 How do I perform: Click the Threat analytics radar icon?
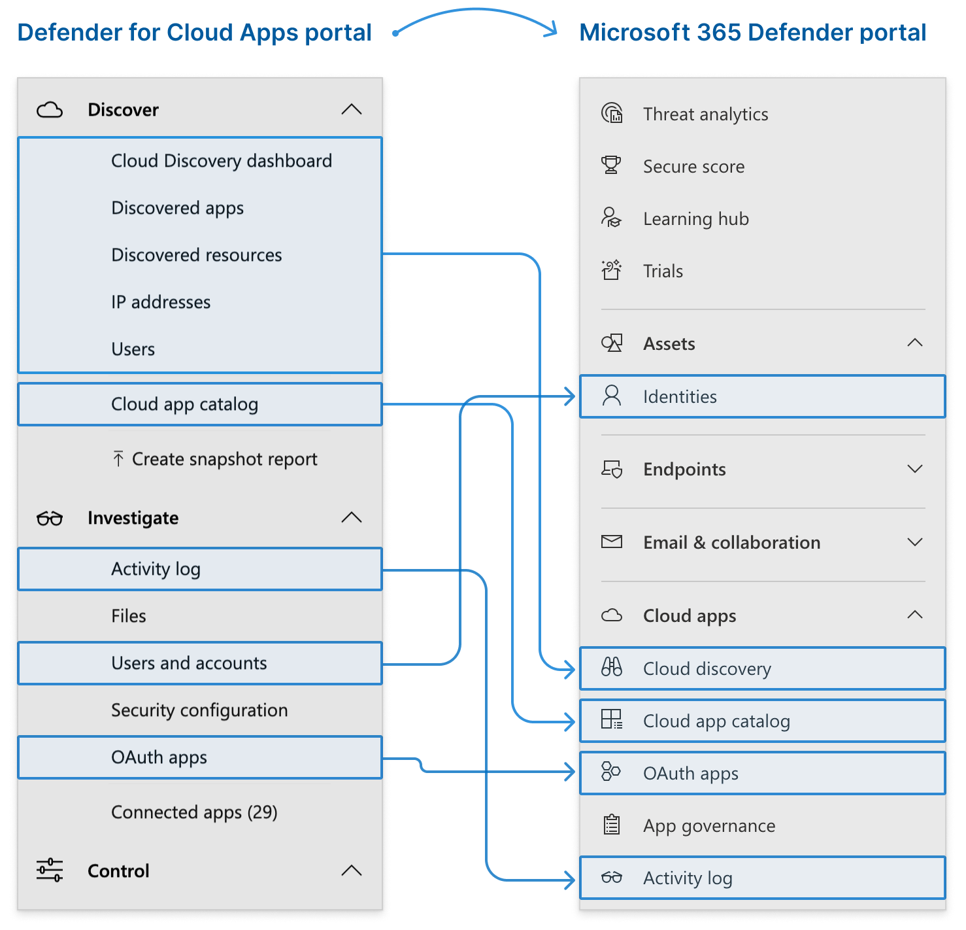click(612, 114)
